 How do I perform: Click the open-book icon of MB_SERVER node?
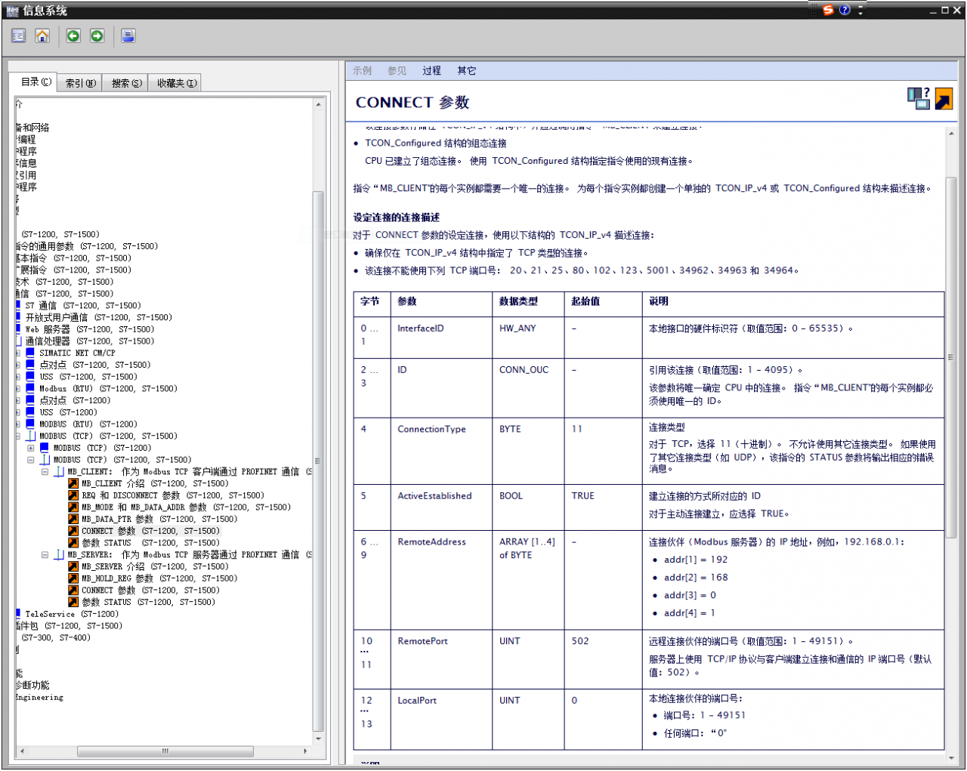click(x=58, y=554)
